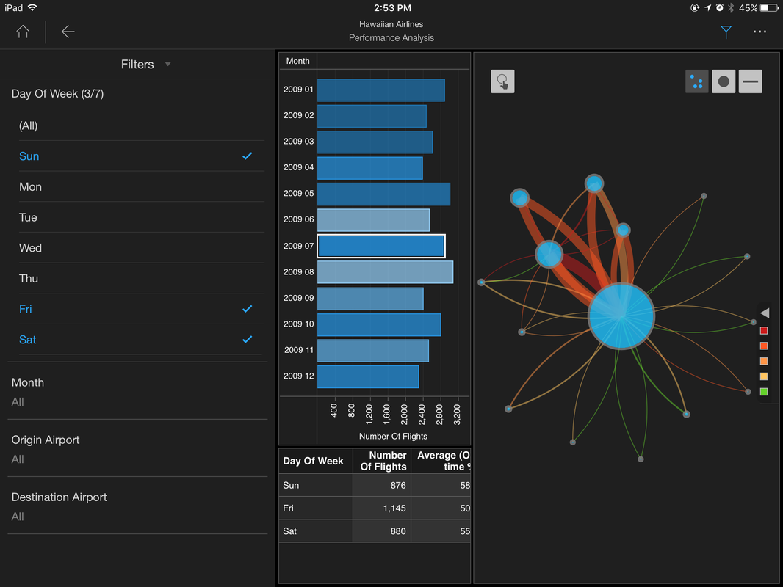Check the Wed day filter

[x=141, y=248]
